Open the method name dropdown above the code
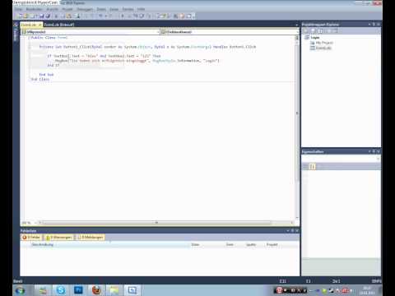395x296 pixels. [x=230, y=32]
